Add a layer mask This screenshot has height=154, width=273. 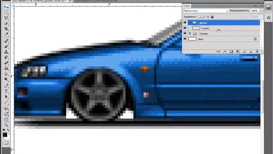(231, 51)
